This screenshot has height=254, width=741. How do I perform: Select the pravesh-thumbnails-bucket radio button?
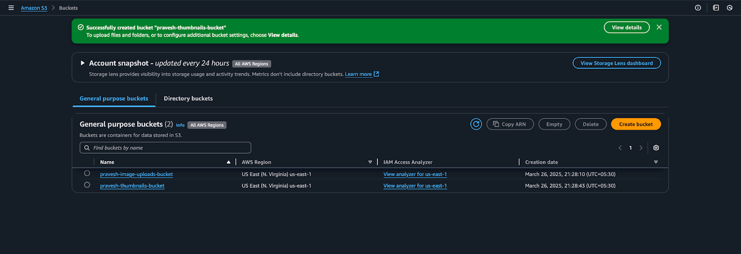pyautogui.click(x=87, y=185)
